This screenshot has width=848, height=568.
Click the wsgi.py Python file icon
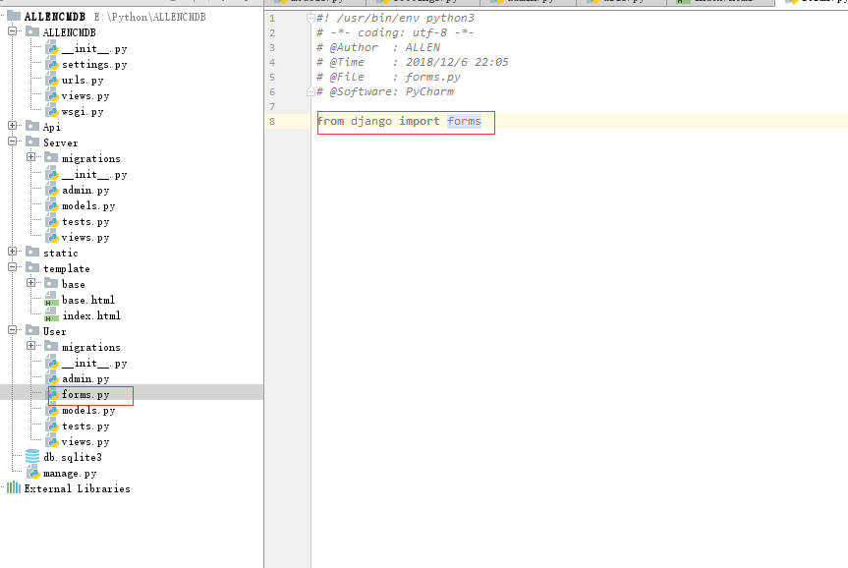[52, 111]
